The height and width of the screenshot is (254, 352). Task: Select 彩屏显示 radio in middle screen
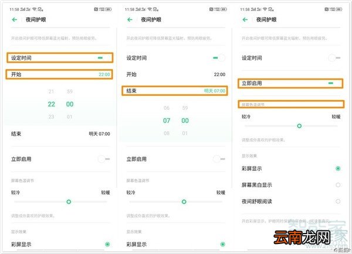coord(222,244)
